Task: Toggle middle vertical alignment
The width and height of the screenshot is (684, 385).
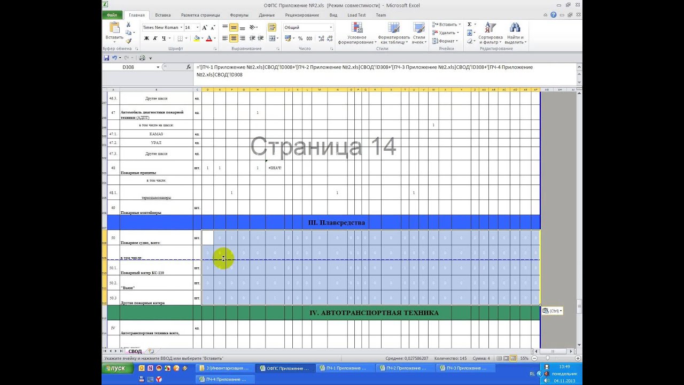Action: (234, 27)
